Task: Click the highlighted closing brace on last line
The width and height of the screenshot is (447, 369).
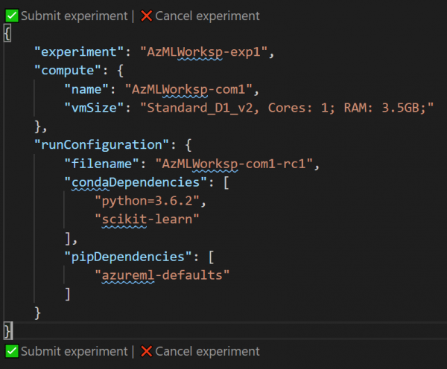Action: (7, 328)
